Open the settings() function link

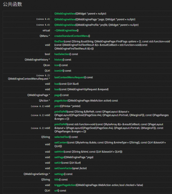[x=59, y=174]
